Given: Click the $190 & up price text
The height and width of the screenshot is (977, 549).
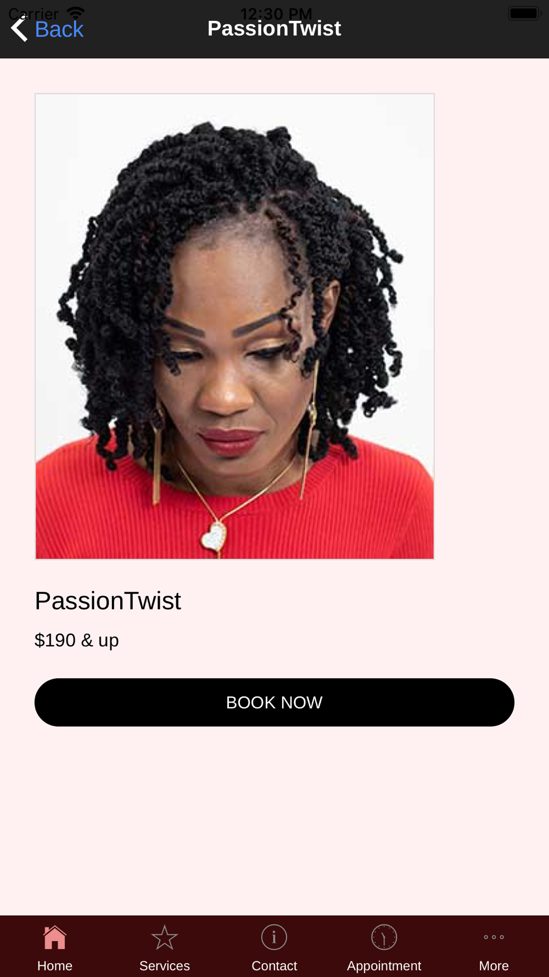Looking at the screenshot, I should [77, 641].
